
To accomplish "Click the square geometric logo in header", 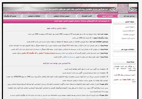I will click(123, 9).
